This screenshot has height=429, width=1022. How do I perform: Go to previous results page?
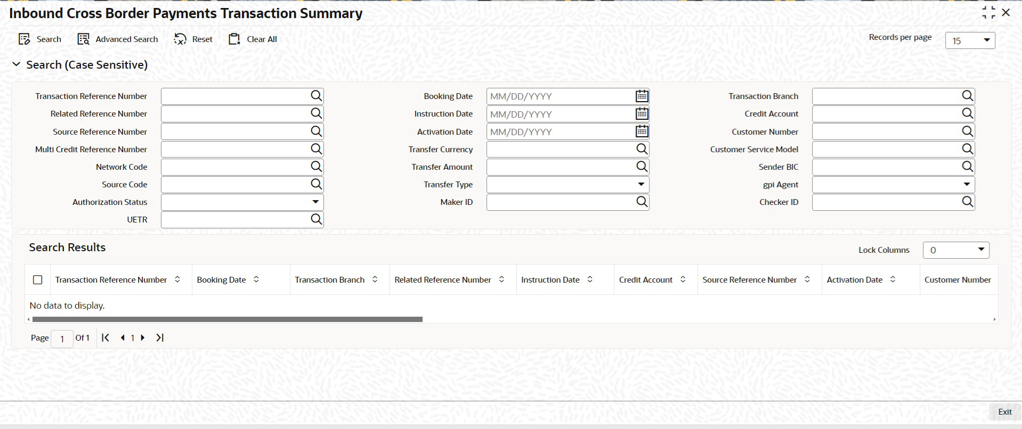pyautogui.click(x=123, y=337)
